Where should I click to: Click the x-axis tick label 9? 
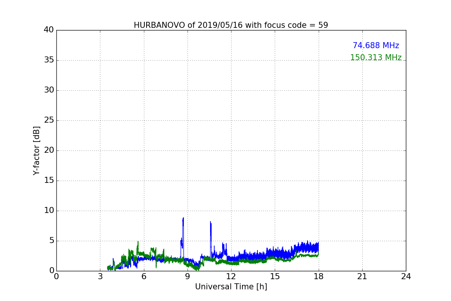[x=188, y=277]
